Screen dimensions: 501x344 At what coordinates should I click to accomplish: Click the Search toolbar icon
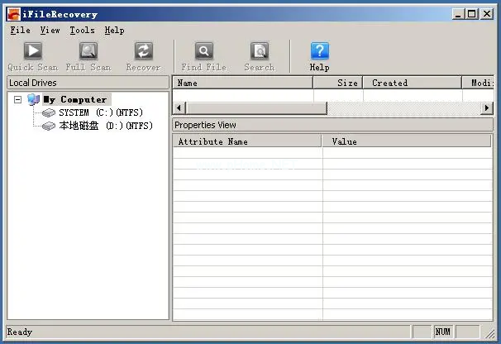(259, 52)
